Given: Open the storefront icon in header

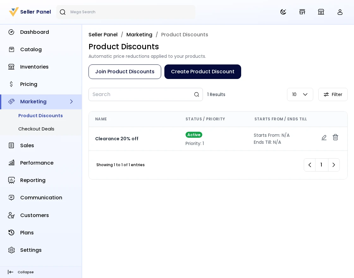Looking at the screenshot, I should pos(302,12).
